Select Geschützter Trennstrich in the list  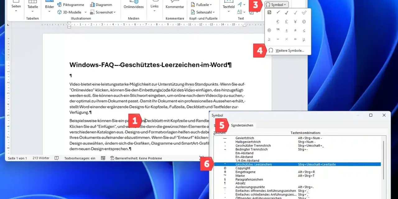(x=297, y=146)
